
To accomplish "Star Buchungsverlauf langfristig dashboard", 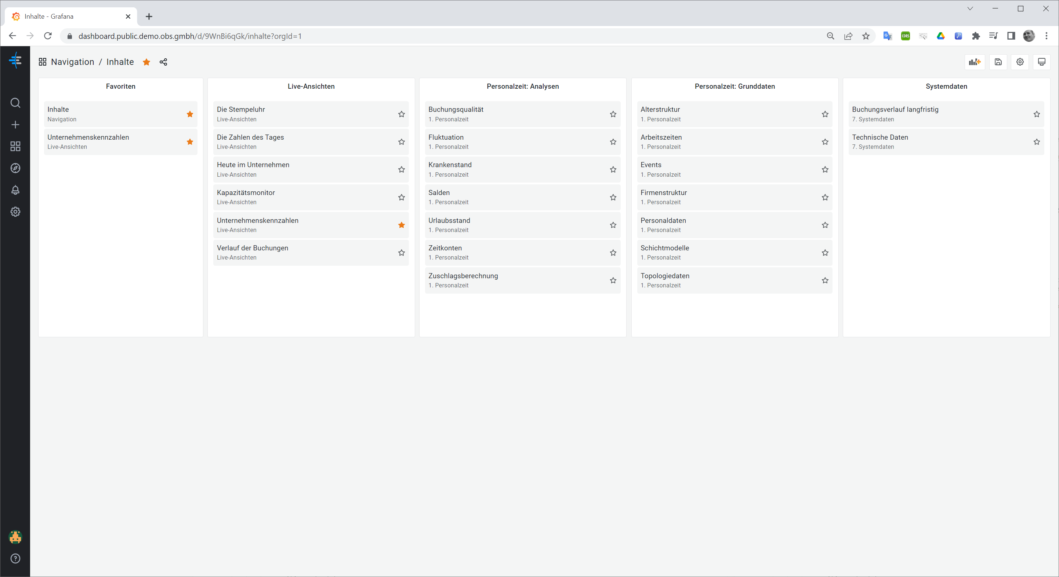I will [1037, 114].
